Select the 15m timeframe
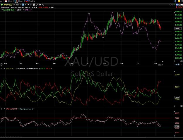The width and height of the screenshot is (183, 140). coord(18,5)
